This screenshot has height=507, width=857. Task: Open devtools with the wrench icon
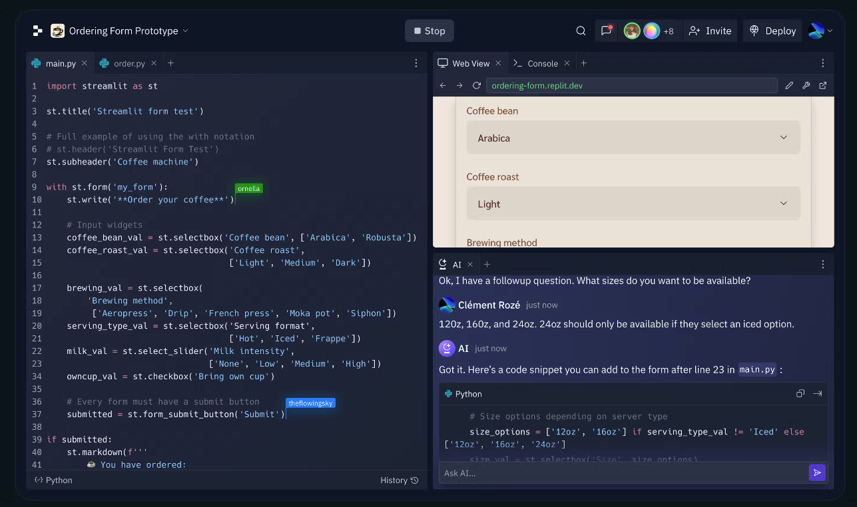(x=806, y=85)
